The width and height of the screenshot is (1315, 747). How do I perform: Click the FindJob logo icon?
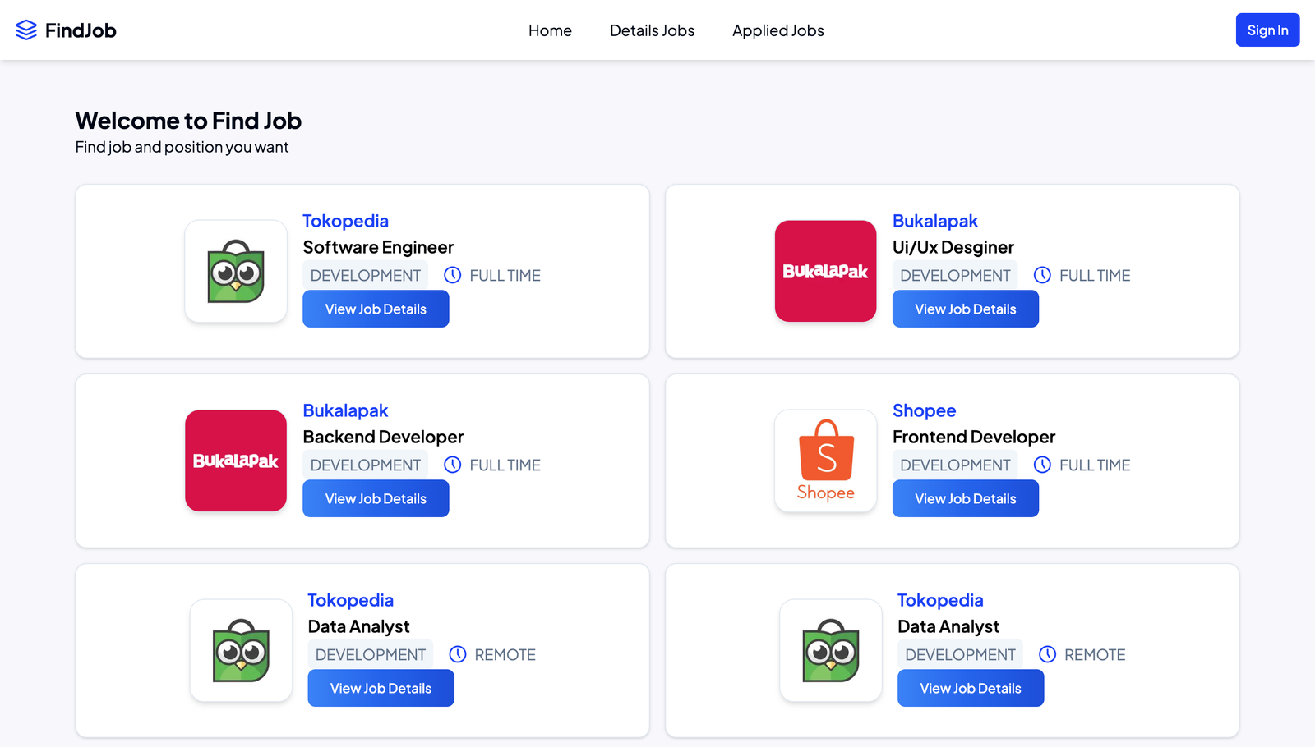[x=27, y=30]
